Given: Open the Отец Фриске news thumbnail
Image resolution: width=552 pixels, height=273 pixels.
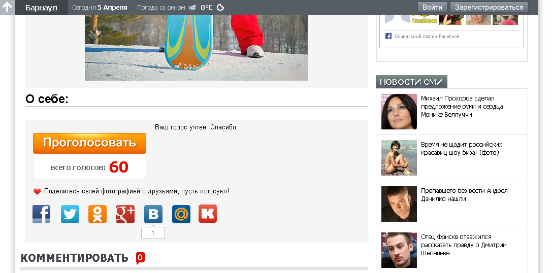Looking at the screenshot, I should [x=399, y=250].
